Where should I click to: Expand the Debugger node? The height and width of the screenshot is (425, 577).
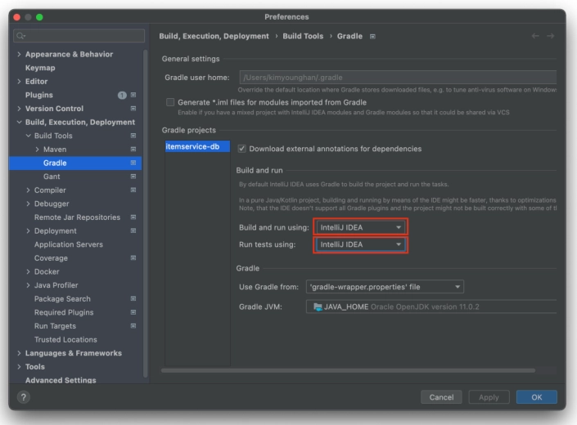click(x=28, y=204)
